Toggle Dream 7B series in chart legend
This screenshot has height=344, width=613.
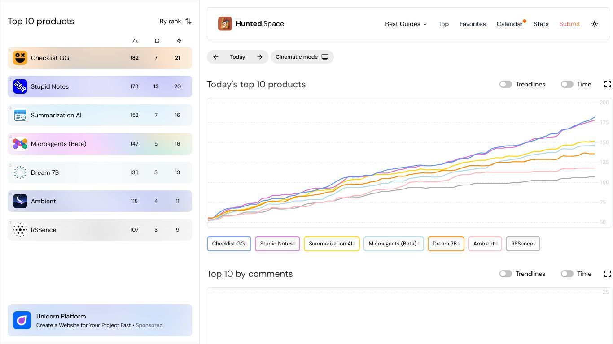point(446,244)
